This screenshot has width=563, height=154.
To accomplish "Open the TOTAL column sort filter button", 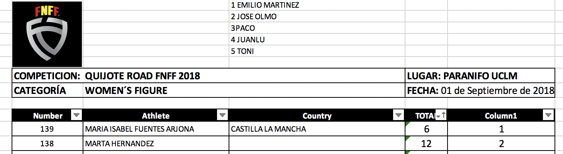I will click(x=441, y=115).
